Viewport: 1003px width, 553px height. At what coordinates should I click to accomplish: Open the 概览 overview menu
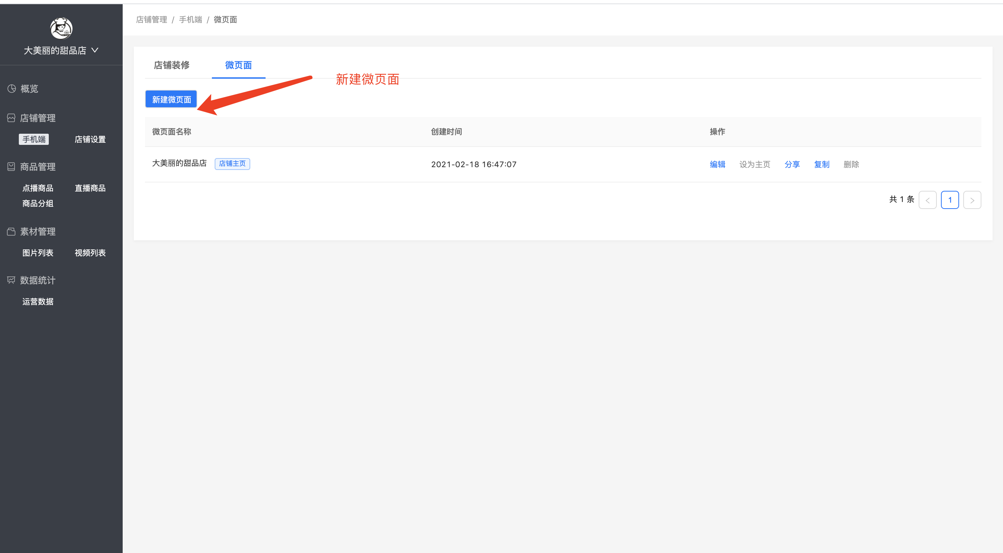pyautogui.click(x=29, y=89)
